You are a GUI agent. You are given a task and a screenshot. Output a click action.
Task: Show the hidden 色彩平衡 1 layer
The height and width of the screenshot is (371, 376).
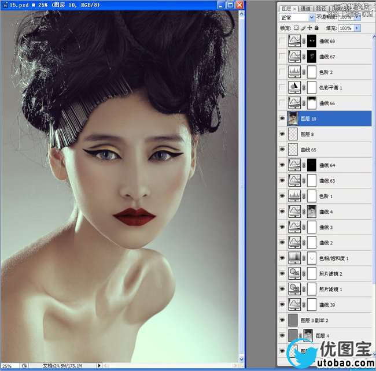point(282,88)
